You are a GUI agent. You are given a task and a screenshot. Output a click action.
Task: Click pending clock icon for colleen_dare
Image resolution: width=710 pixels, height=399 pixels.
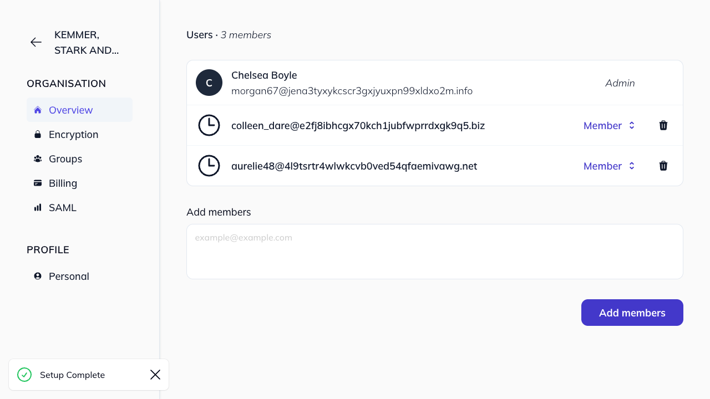point(209,125)
